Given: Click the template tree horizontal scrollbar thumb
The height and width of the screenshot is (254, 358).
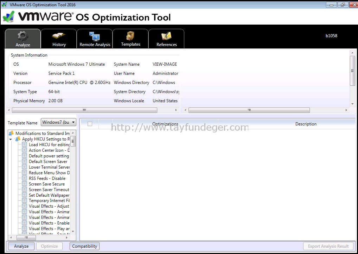Looking at the screenshot, I should click(x=26, y=237).
